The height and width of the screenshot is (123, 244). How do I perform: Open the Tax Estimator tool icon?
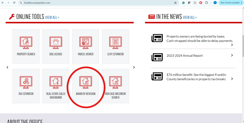[x=26, y=82]
